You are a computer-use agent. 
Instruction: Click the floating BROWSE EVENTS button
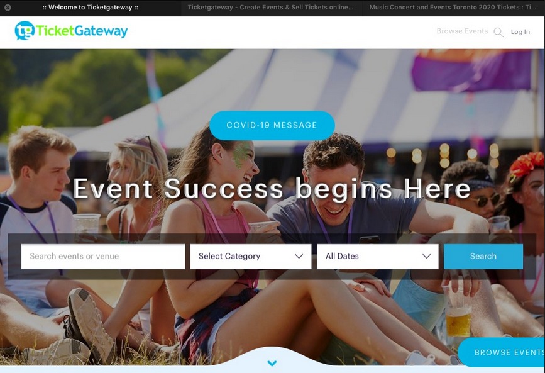[x=502, y=352]
